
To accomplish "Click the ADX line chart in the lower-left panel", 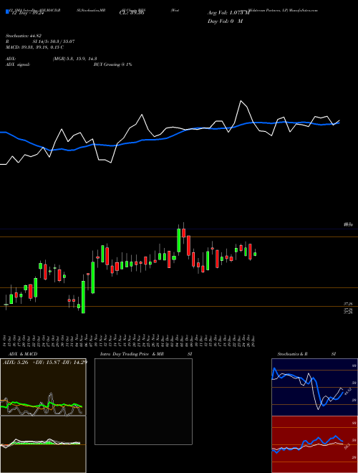I will pyautogui.click(x=43, y=387).
